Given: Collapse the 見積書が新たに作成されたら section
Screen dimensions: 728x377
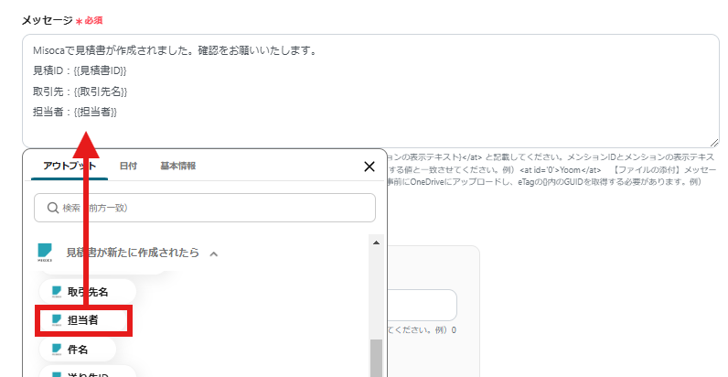Looking at the screenshot, I should (214, 253).
